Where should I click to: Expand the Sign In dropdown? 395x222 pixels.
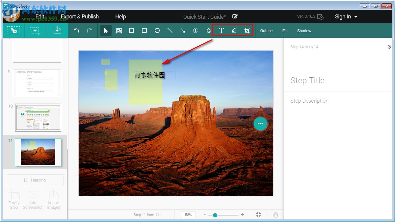(x=346, y=16)
